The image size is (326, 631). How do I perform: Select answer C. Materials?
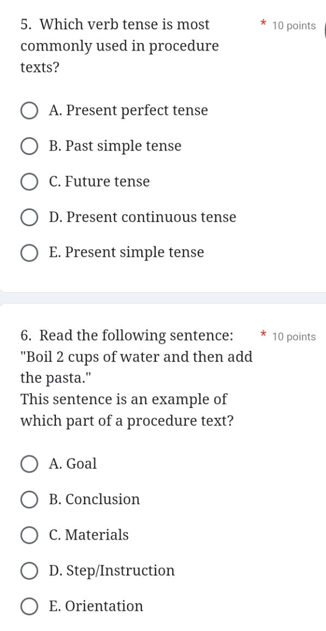pyautogui.click(x=30, y=535)
